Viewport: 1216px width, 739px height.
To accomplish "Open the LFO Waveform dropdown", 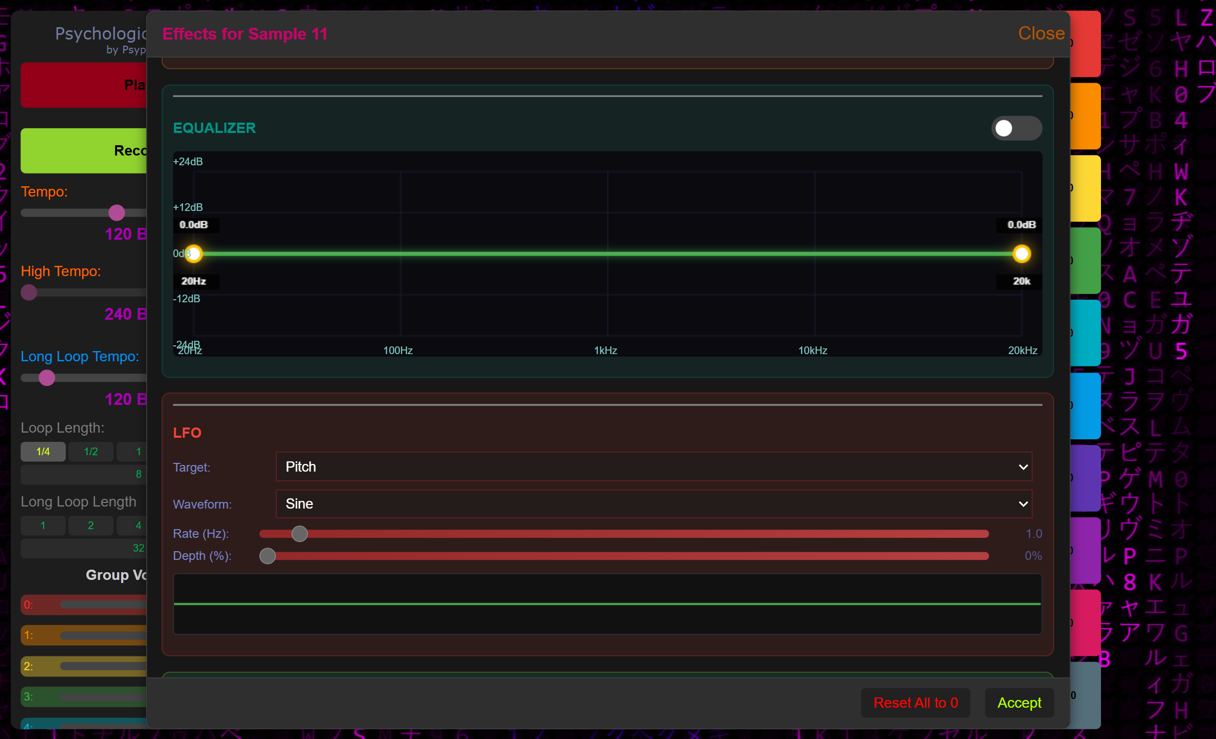I will pos(653,503).
